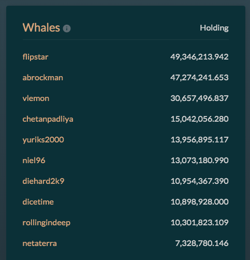
Task: Select holding value 13,956,895.117
Action: point(200,140)
